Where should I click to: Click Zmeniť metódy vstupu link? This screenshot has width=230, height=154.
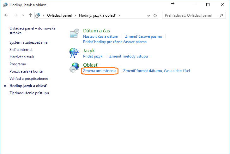(x=128, y=56)
